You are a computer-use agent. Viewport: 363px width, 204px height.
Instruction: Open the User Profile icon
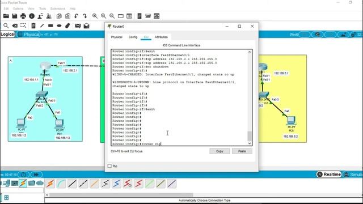(40, 16)
